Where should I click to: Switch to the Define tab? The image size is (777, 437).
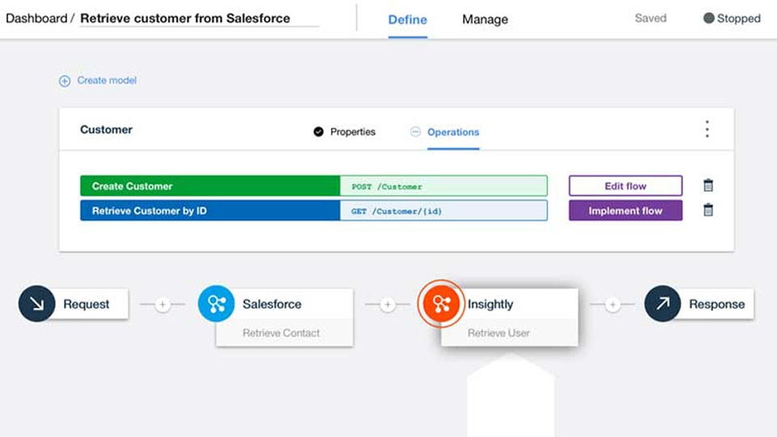(407, 19)
